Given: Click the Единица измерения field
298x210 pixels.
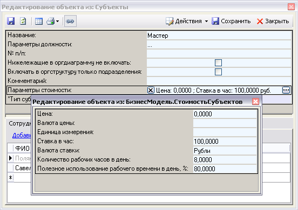Looking at the screenshot, I should [x=225, y=132].
